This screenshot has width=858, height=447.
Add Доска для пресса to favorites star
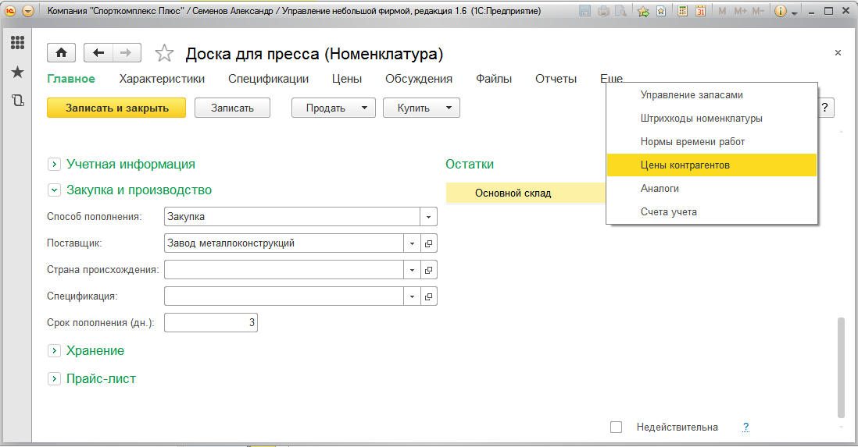pyautogui.click(x=164, y=53)
